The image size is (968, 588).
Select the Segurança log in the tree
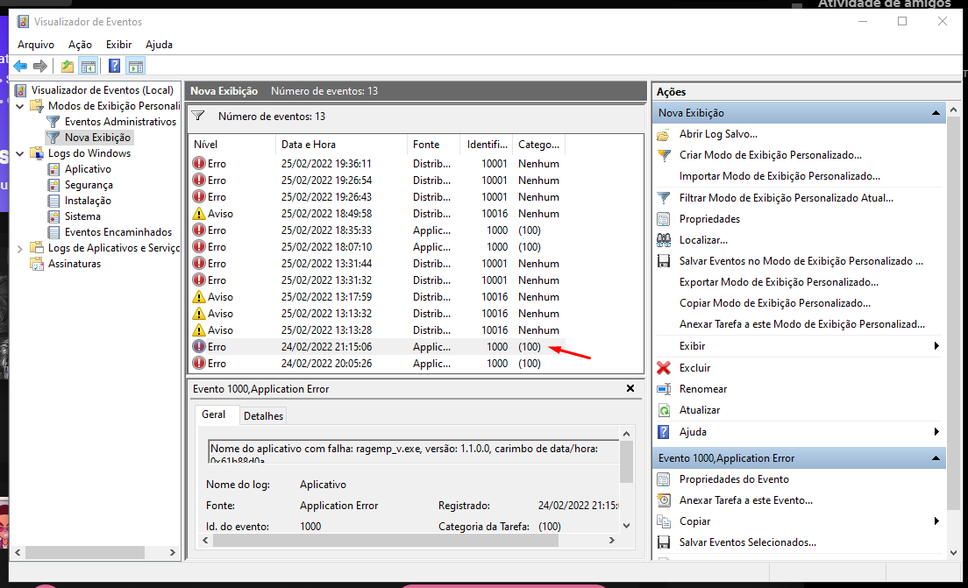[x=89, y=185]
